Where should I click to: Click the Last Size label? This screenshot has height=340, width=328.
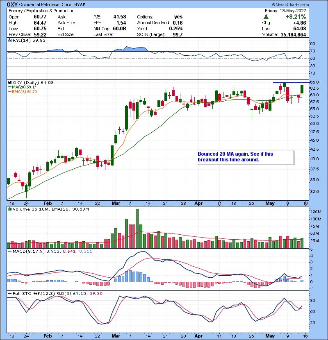point(103,34)
